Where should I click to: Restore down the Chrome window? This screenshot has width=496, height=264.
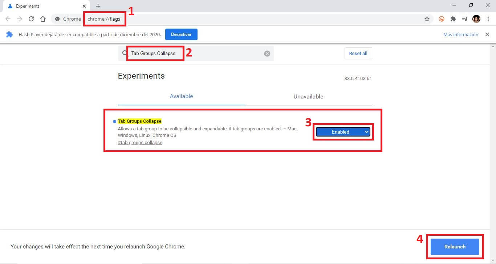471,5
